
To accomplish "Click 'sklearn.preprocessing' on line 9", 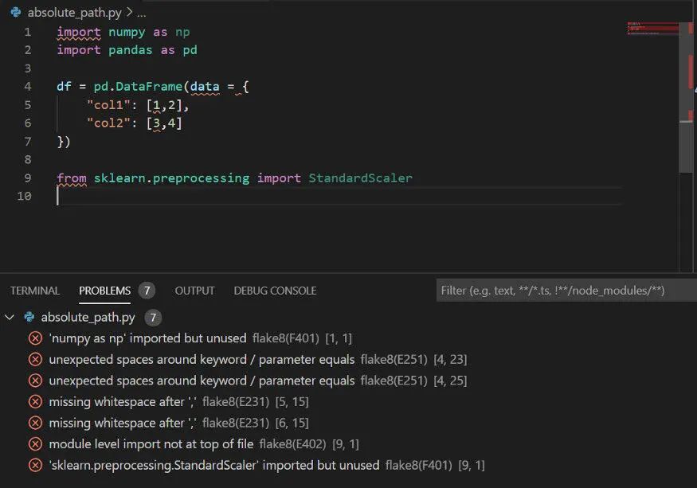I will [x=171, y=178].
